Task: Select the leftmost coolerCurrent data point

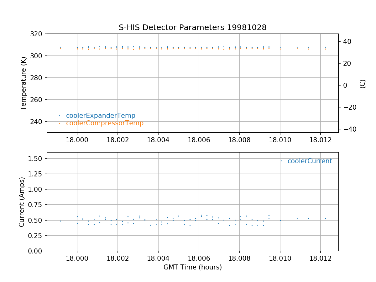Action: tap(60, 221)
